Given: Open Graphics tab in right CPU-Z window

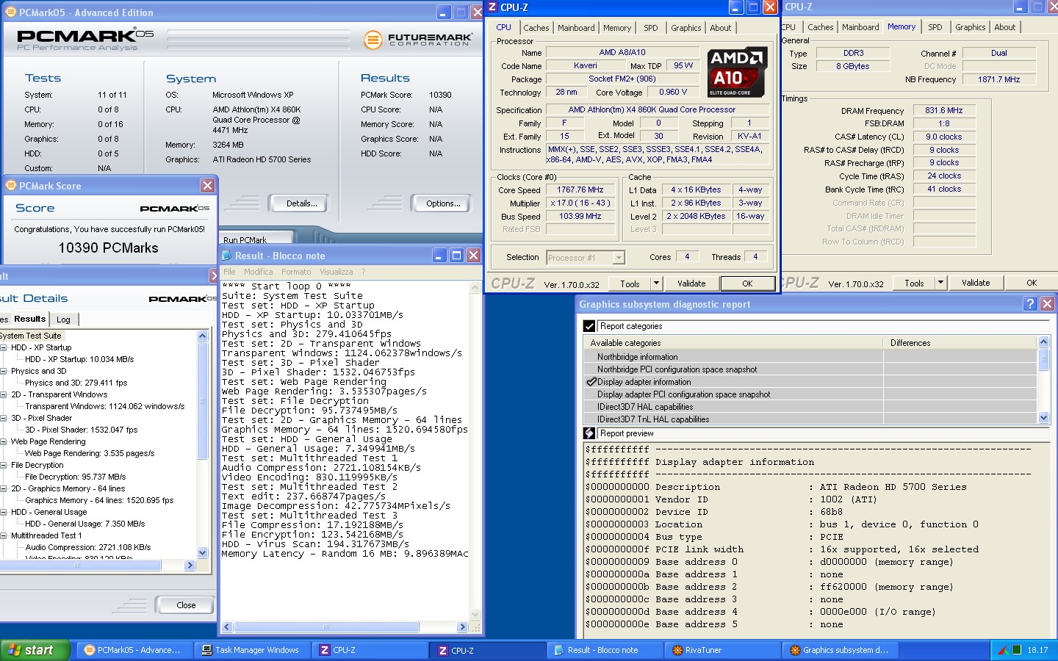Looking at the screenshot, I should (970, 27).
